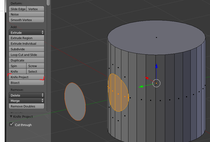Start Loop Cut and Slide

[x=27, y=55]
